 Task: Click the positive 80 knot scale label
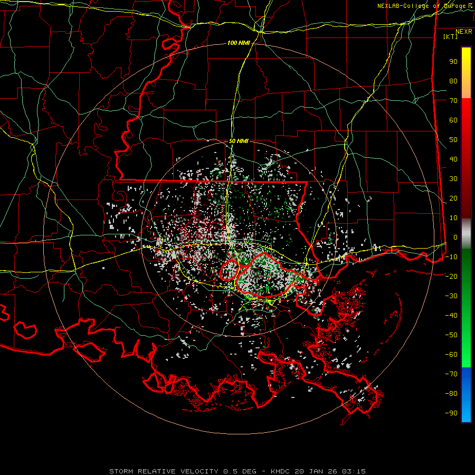click(x=453, y=81)
